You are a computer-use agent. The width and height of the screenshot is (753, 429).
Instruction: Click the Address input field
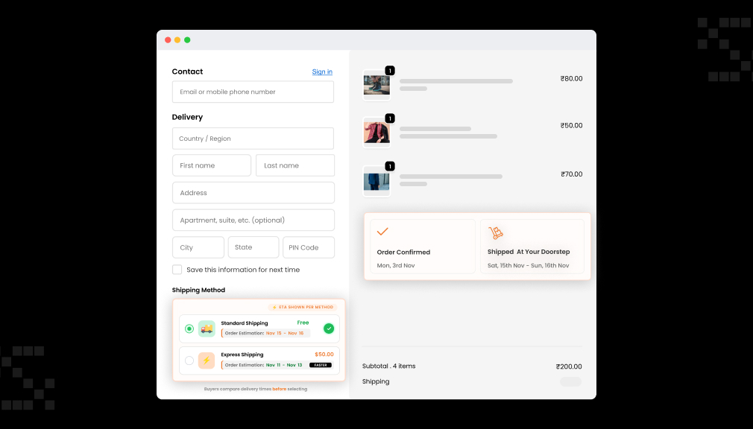coord(253,192)
